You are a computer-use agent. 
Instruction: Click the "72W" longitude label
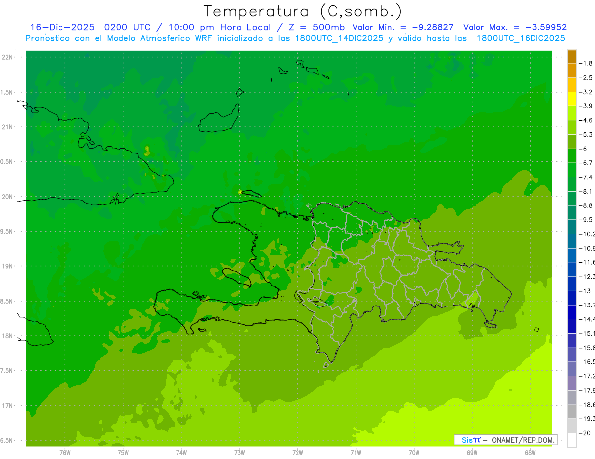(297, 453)
